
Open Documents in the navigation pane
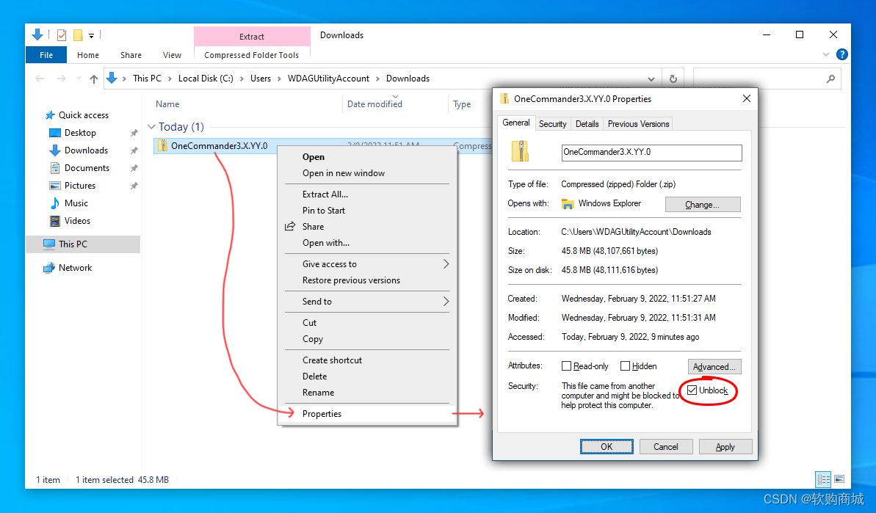pyautogui.click(x=87, y=168)
